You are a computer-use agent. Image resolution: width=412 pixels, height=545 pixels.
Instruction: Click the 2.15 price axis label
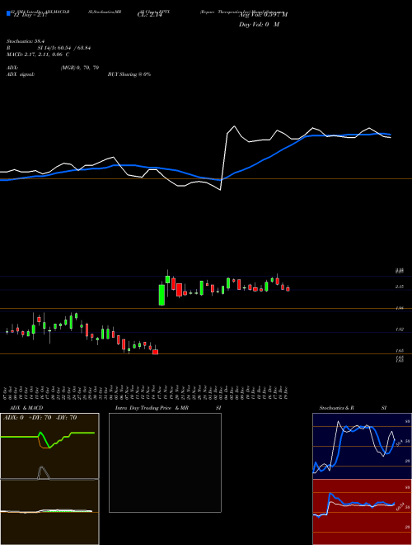[399, 287]
